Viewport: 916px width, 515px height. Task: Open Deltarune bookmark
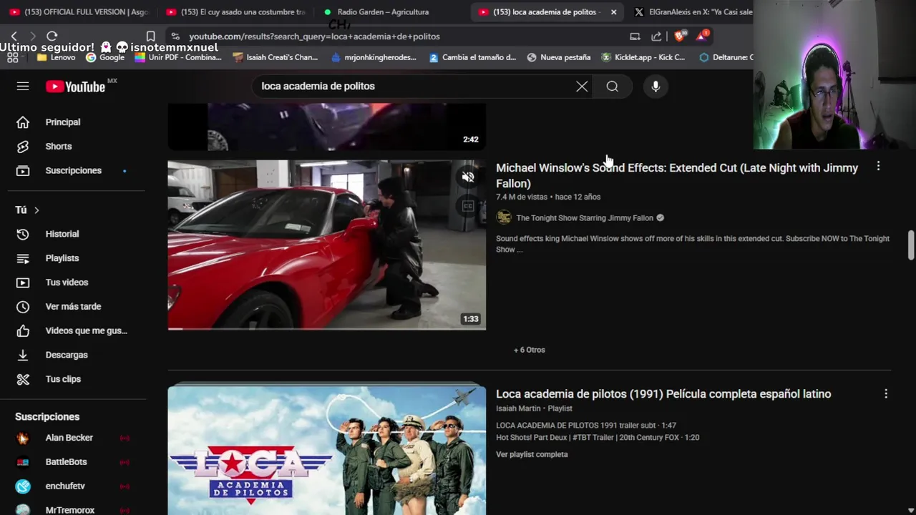[726, 57]
